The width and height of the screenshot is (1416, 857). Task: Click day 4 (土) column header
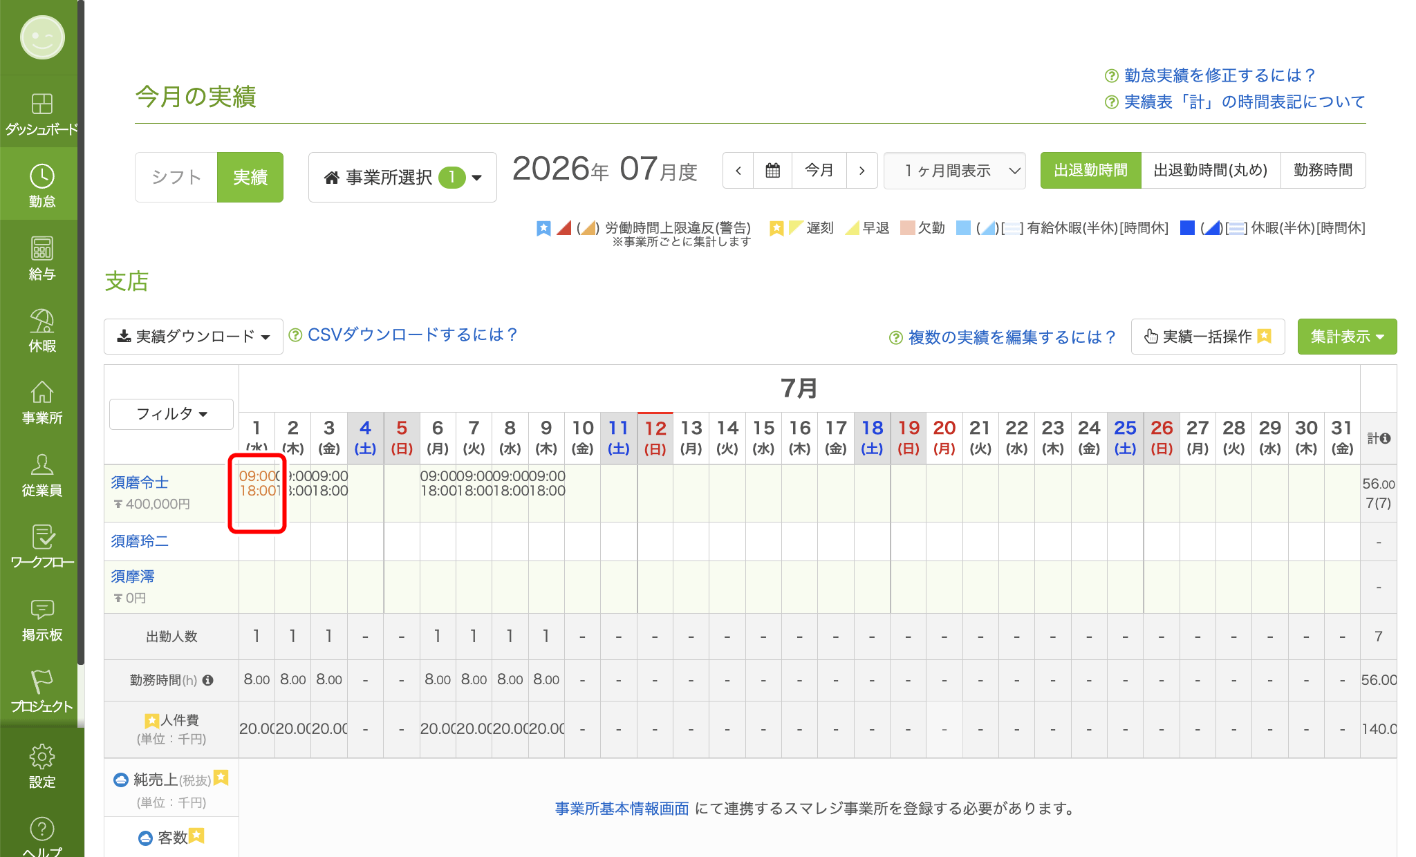pos(365,438)
